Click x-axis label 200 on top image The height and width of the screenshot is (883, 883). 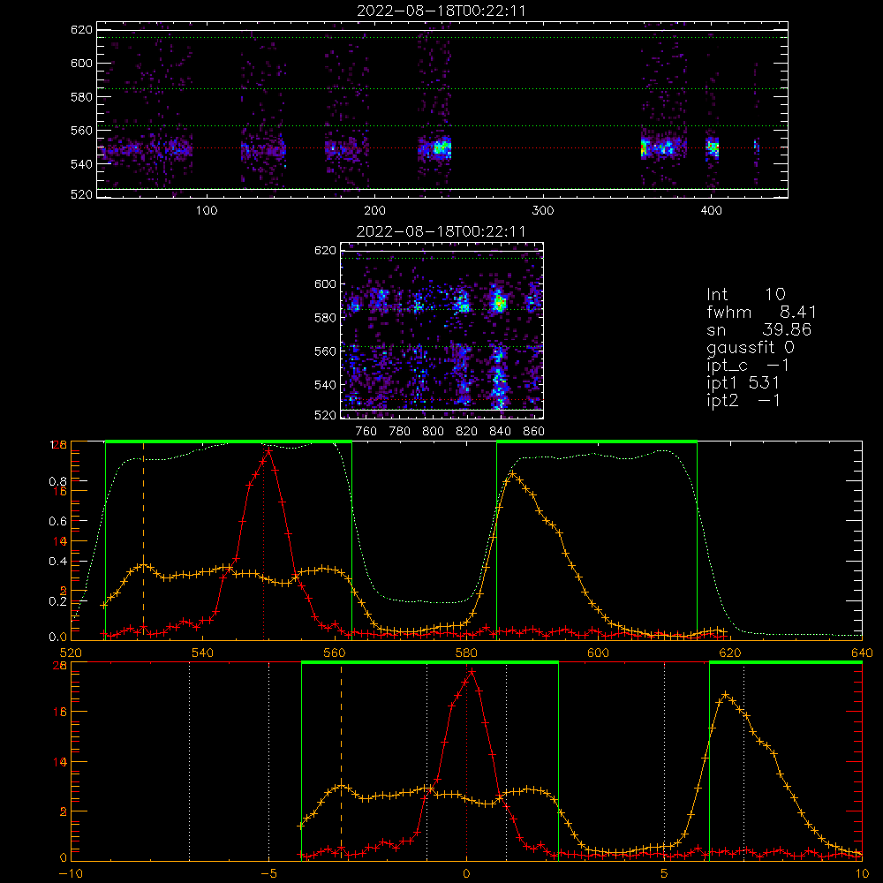pos(374,211)
